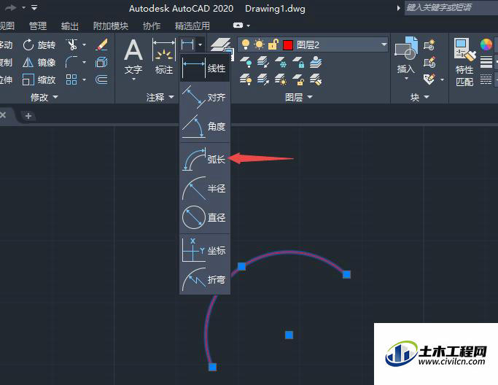
Task: Choose Radius (半径) dimension
Action: (205, 188)
